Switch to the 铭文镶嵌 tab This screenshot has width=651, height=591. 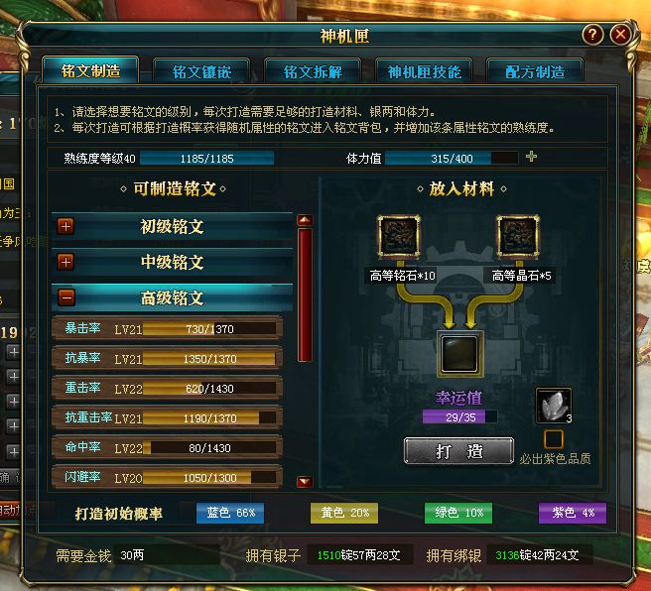pyautogui.click(x=201, y=71)
